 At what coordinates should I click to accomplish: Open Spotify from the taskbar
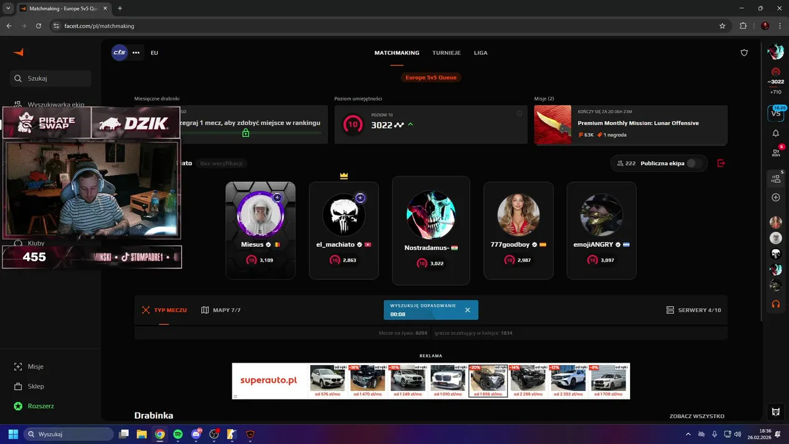point(178,434)
